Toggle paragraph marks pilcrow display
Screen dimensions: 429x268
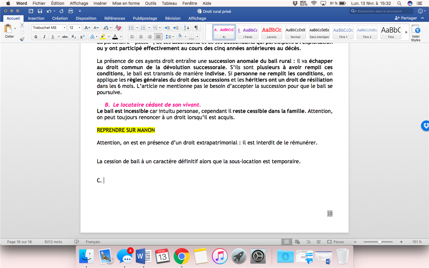pos(196,28)
